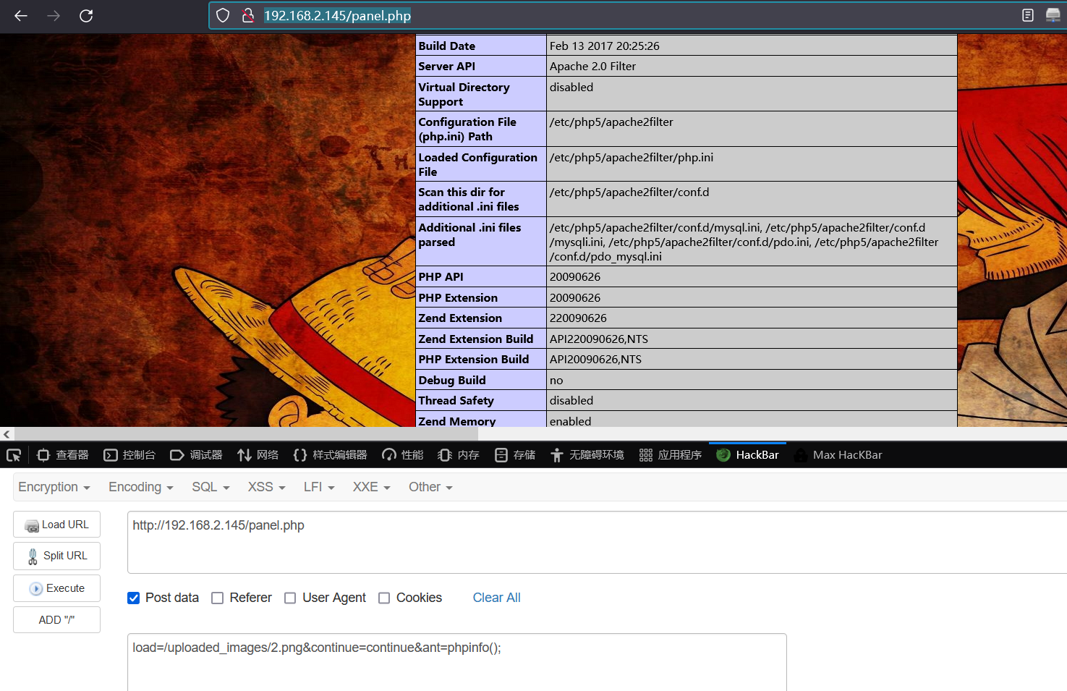1067x691 pixels.
Task: Click the Split URL button
Action: click(56, 556)
